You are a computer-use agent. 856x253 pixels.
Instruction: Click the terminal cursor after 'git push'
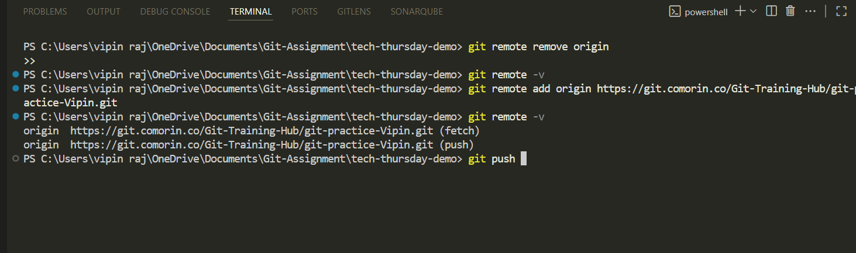(x=524, y=159)
